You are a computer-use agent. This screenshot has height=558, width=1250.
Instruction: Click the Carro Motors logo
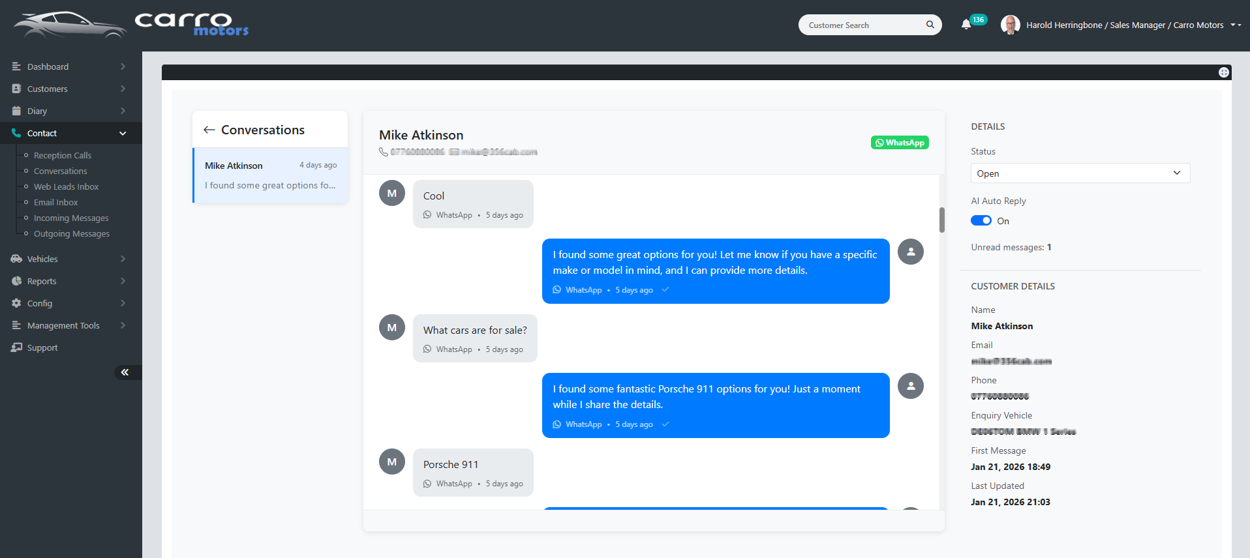click(130, 25)
